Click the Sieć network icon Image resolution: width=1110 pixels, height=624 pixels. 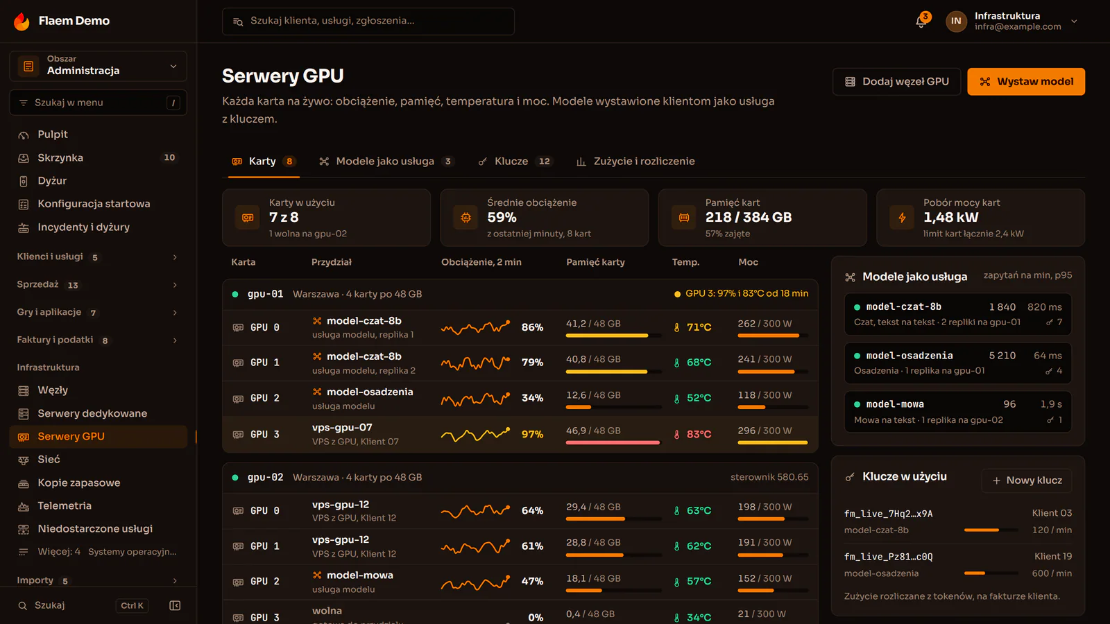(x=24, y=460)
